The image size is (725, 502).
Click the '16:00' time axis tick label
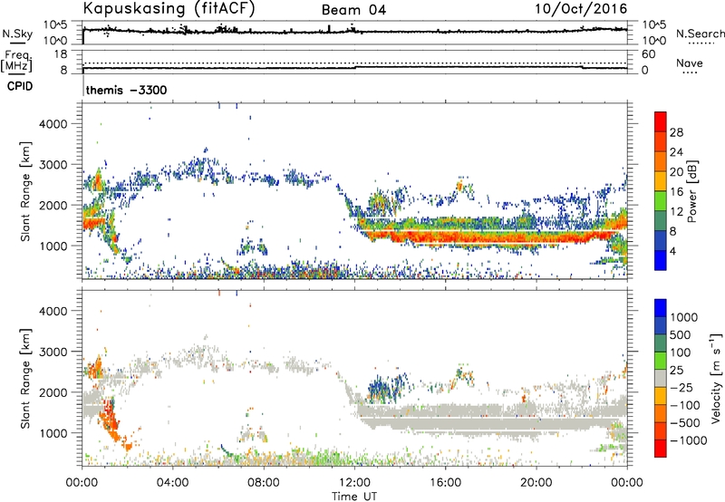click(x=445, y=483)
